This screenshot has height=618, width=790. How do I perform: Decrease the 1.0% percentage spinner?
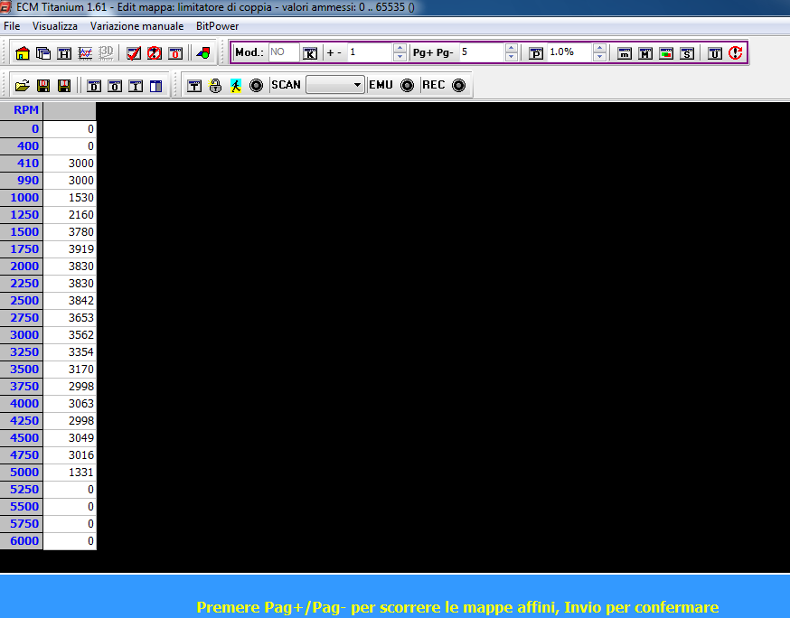(599, 57)
